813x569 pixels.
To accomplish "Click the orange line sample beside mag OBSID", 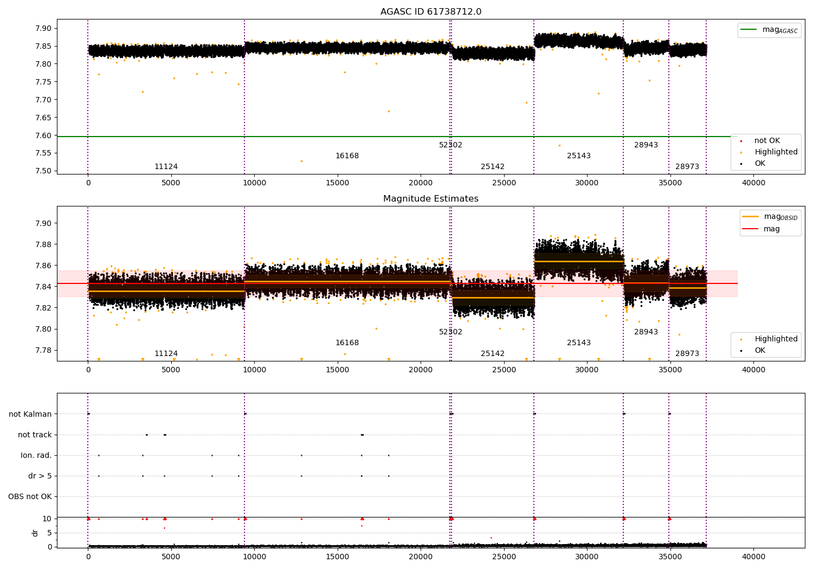I will pos(751,217).
